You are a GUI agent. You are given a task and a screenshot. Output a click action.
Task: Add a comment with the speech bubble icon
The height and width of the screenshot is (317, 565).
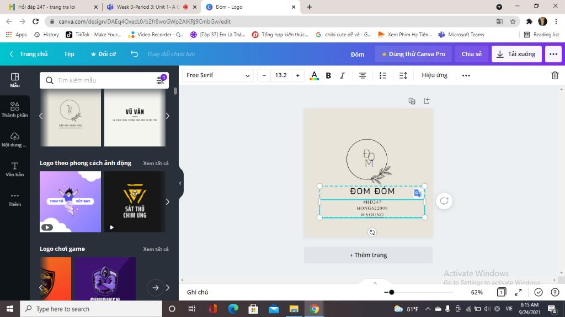click(x=444, y=201)
